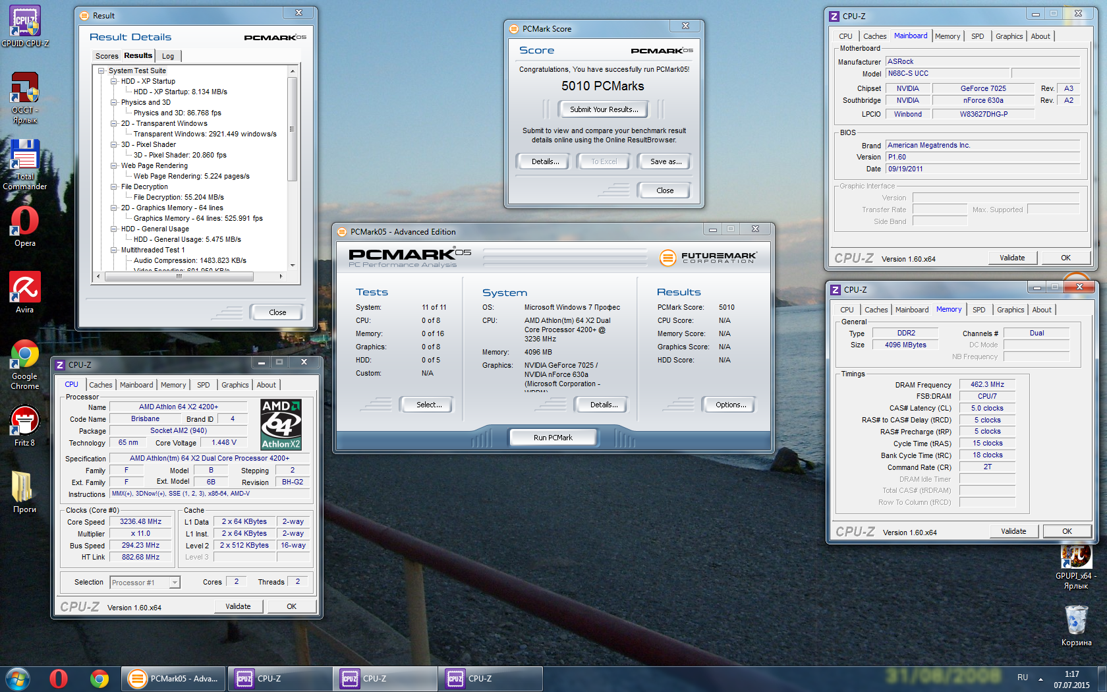Activate the third CPU-Z taskbar button

pyautogui.click(x=491, y=679)
